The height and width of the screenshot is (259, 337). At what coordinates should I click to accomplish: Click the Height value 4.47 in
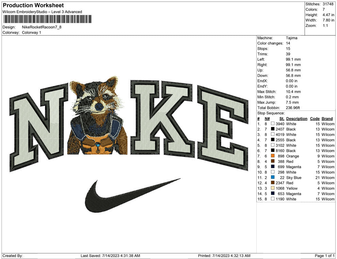click(x=328, y=15)
